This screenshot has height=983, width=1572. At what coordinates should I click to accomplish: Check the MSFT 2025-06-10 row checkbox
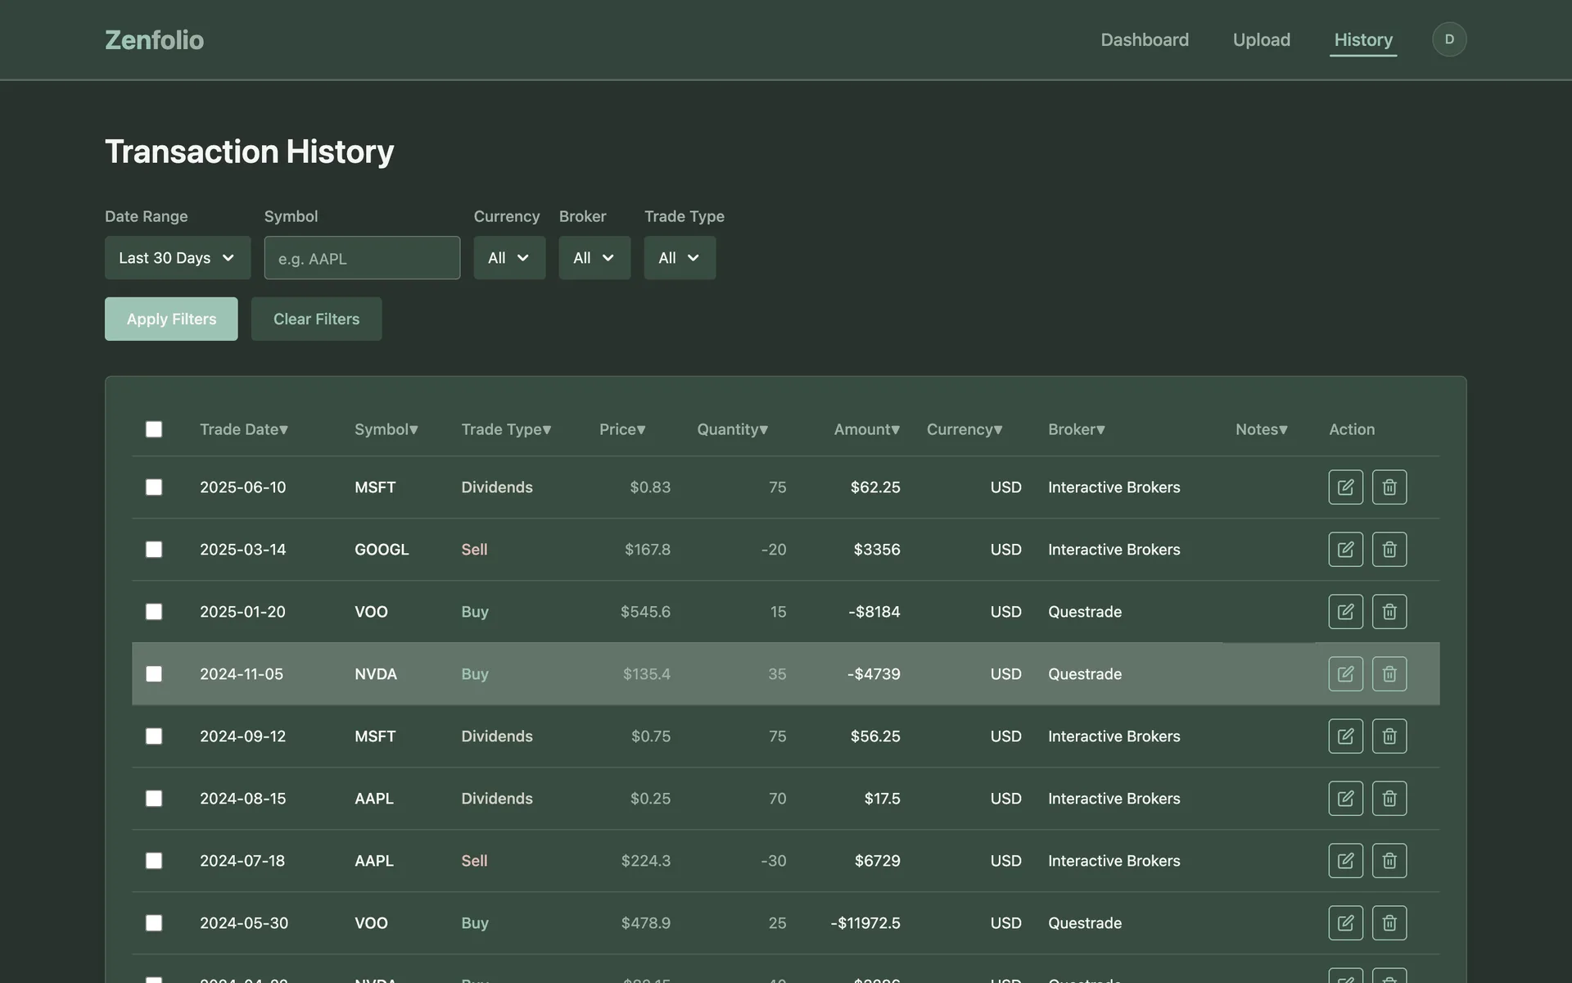coord(154,487)
